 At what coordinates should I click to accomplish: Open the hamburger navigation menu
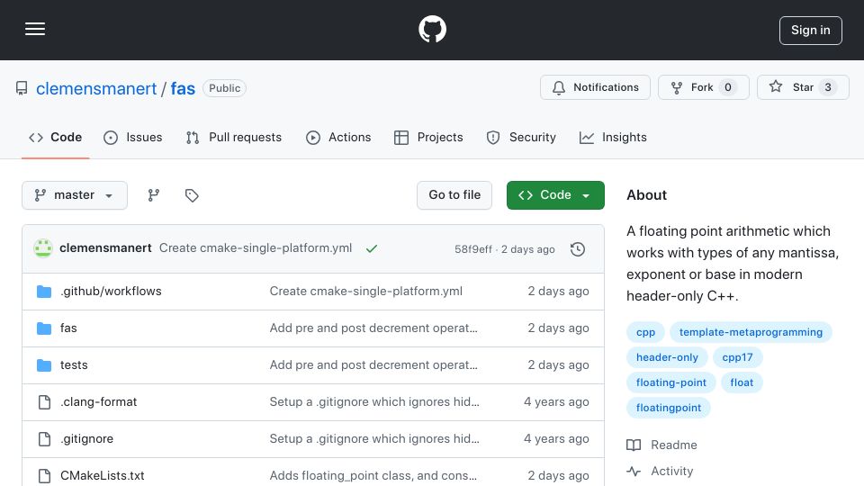coord(35,29)
